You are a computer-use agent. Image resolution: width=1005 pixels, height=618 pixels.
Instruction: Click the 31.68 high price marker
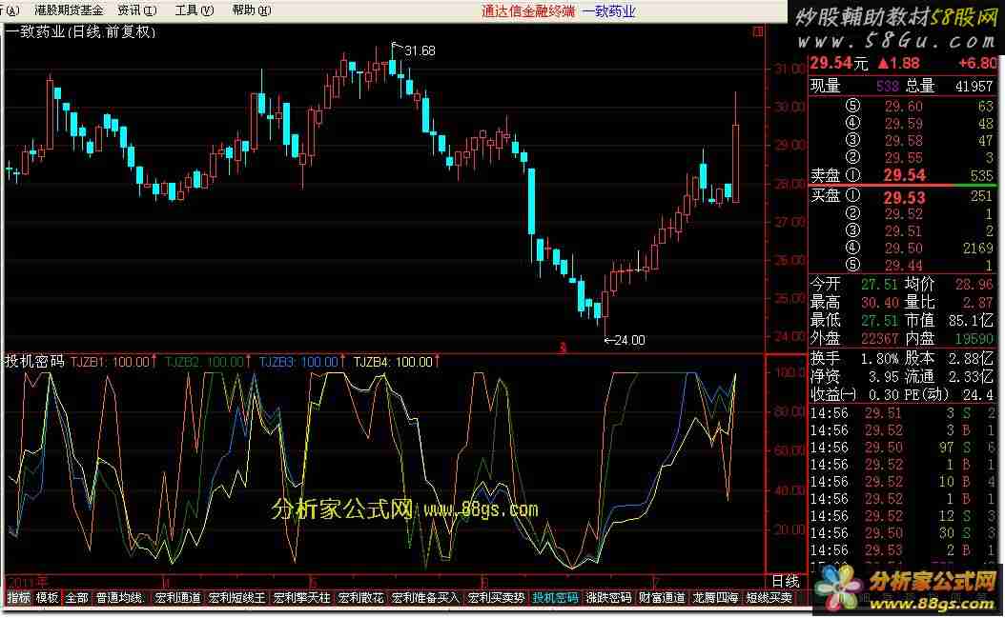point(420,51)
